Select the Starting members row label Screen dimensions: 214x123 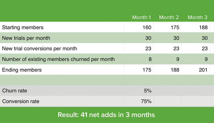click(x=23, y=28)
